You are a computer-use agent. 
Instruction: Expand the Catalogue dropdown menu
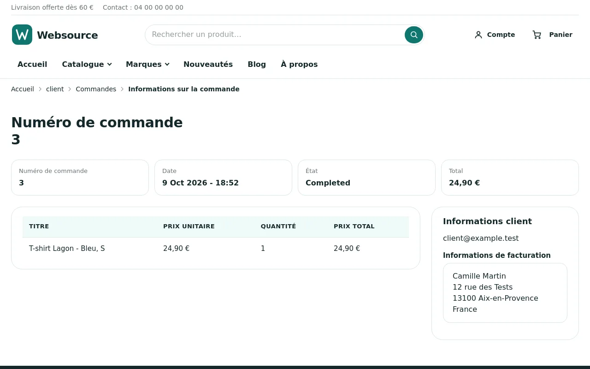[87, 64]
